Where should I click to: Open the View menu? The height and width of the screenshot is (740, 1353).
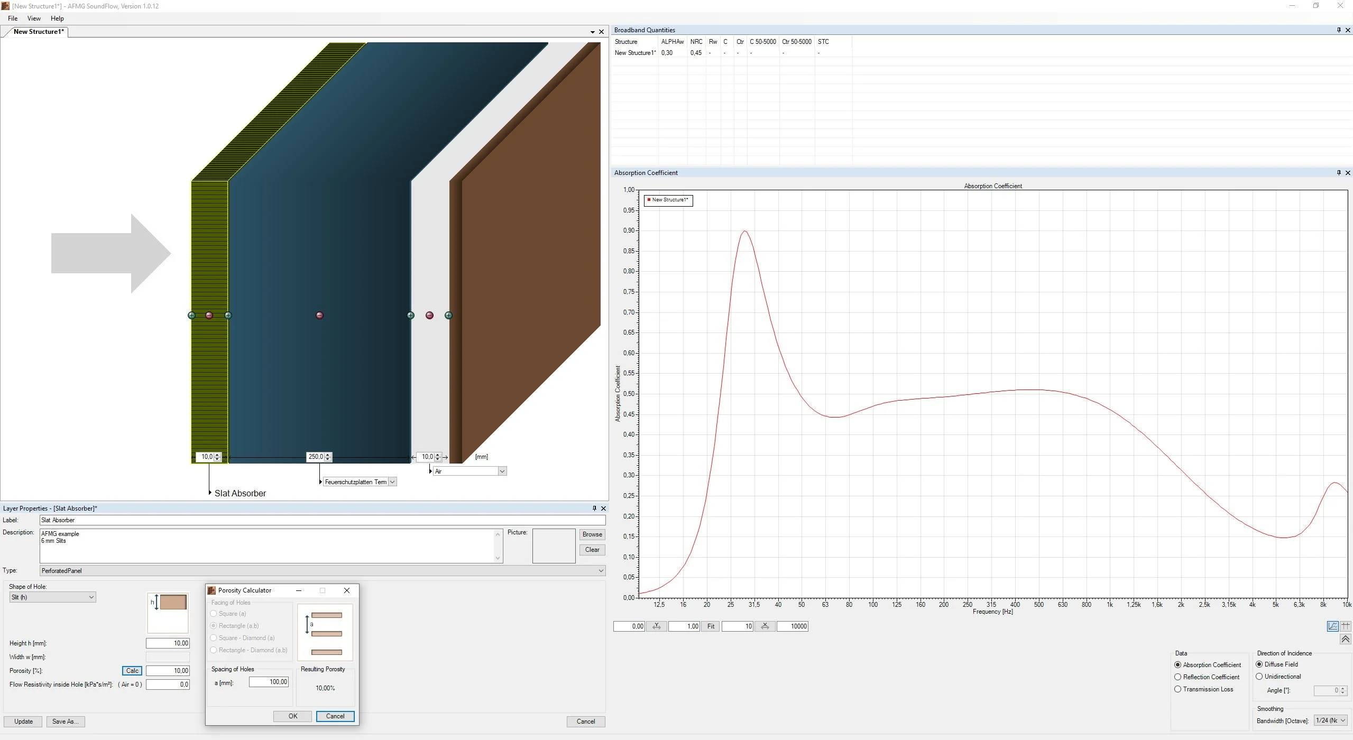tap(34, 18)
